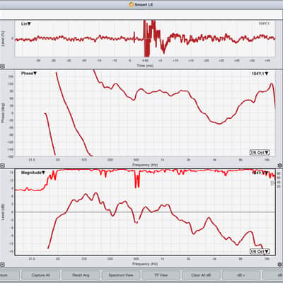Click the dB + button

pyautogui.click(x=241, y=275)
